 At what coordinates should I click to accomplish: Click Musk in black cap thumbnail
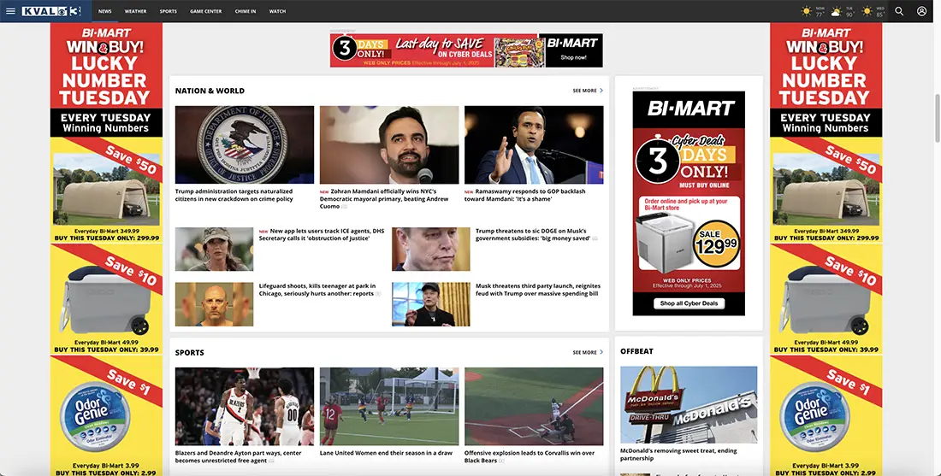(431, 304)
